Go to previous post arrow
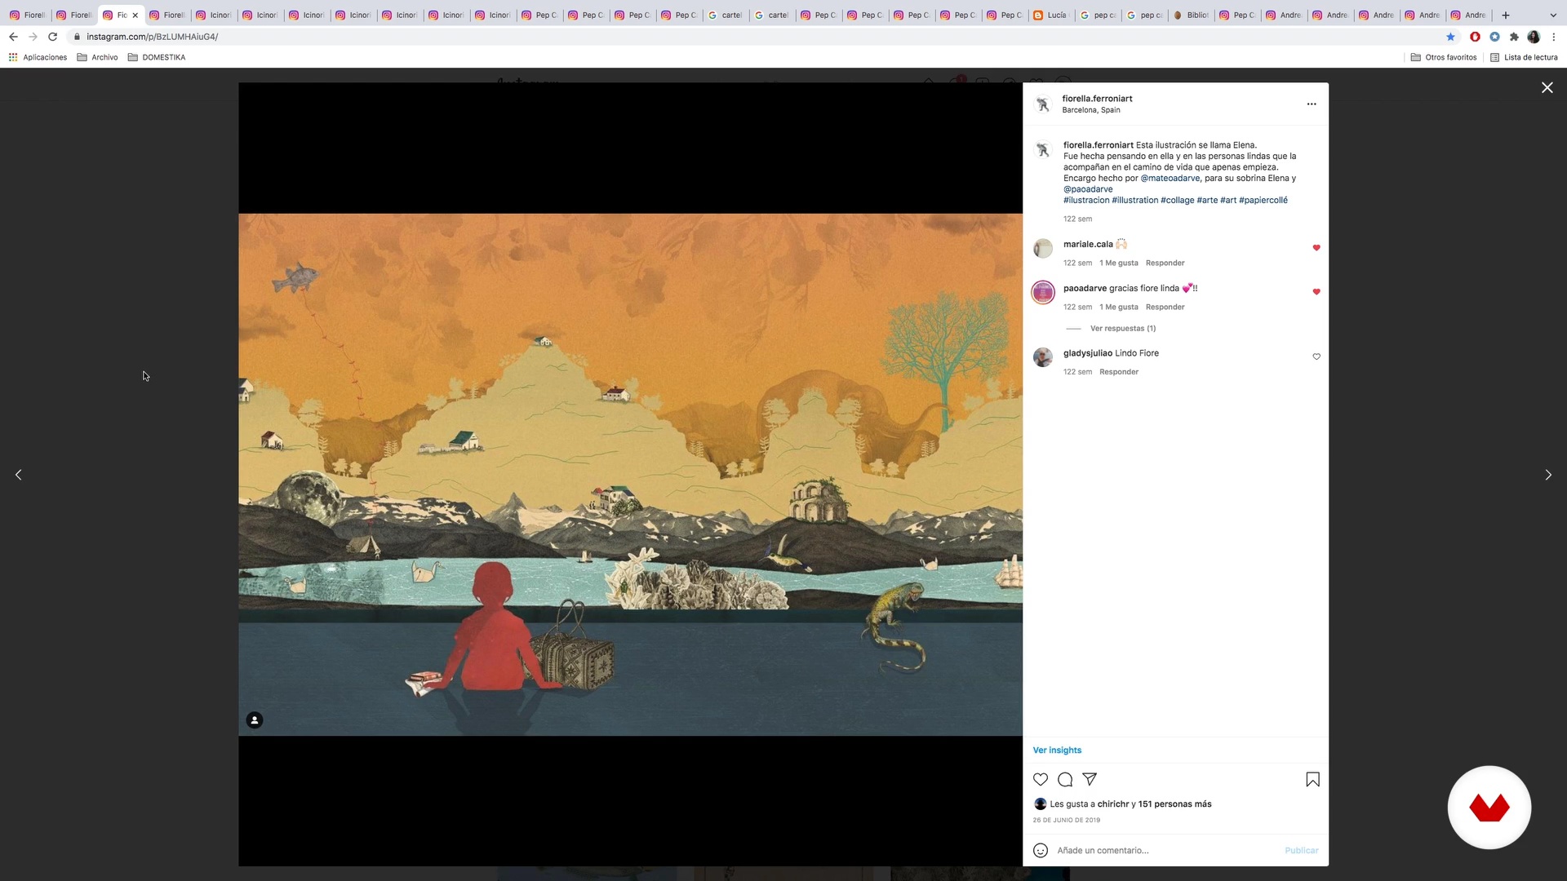Image resolution: width=1567 pixels, height=881 pixels. tap(19, 475)
